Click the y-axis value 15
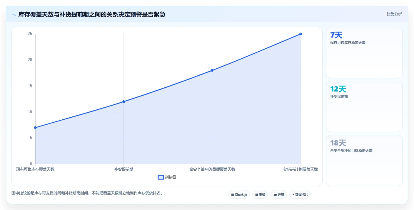This screenshot has width=414, height=210. pos(30,86)
